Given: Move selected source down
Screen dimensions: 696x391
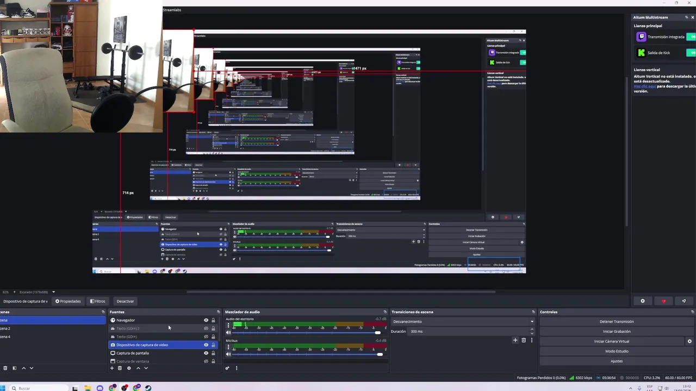Looking at the screenshot, I should tap(146, 368).
